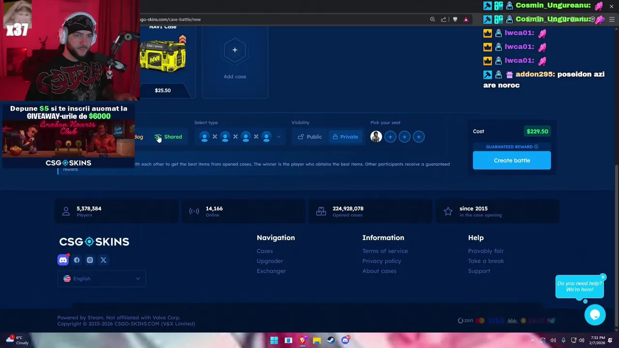The width and height of the screenshot is (619, 348).
Task: Open the Discord social icon
Action: [x=63, y=260]
